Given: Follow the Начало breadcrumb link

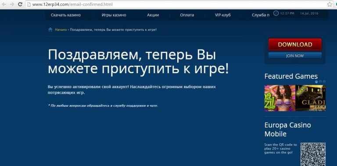Looking at the screenshot, I should click(x=61, y=30).
